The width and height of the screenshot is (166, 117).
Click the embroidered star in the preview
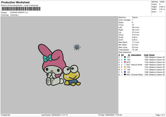[x=77, y=47]
